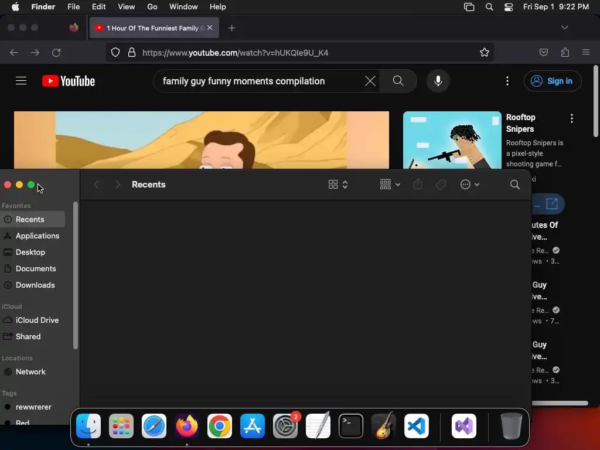Select Desktop in Finder sidebar
The width and height of the screenshot is (600, 450).
coord(33,252)
